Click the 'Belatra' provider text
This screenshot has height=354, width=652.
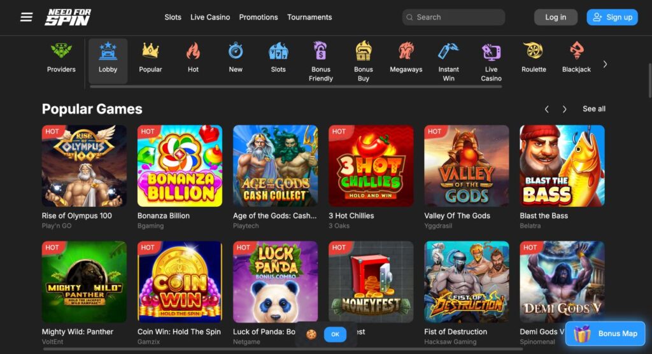[530, 226]
